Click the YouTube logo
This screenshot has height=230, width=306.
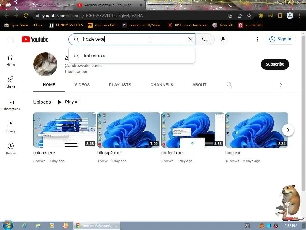point(35,39)
